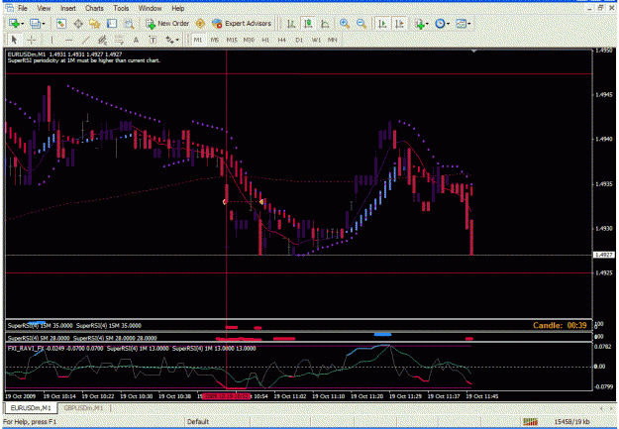Open the Strategy Tester icon
Image resolution: width=619 pixels, height=429 pixels.
[129, 24]
